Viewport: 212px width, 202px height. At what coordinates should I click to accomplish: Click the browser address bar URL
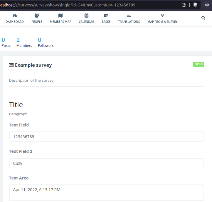[x=68, y=5]
